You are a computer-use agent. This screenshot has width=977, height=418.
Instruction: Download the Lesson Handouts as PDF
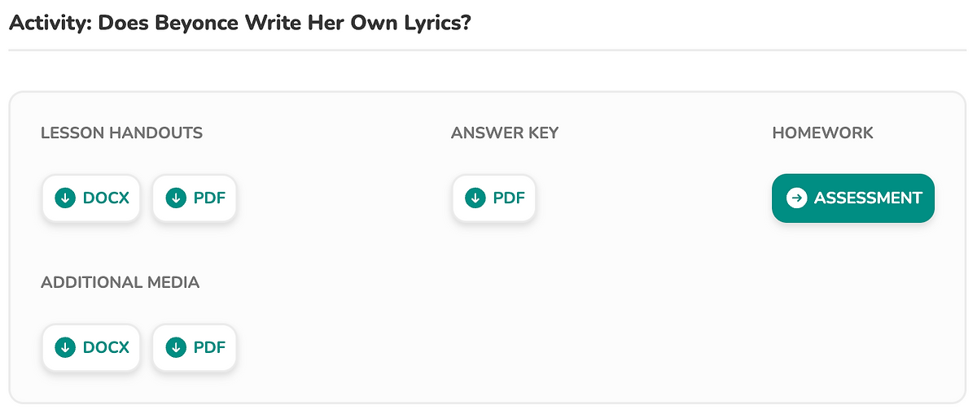194,198
